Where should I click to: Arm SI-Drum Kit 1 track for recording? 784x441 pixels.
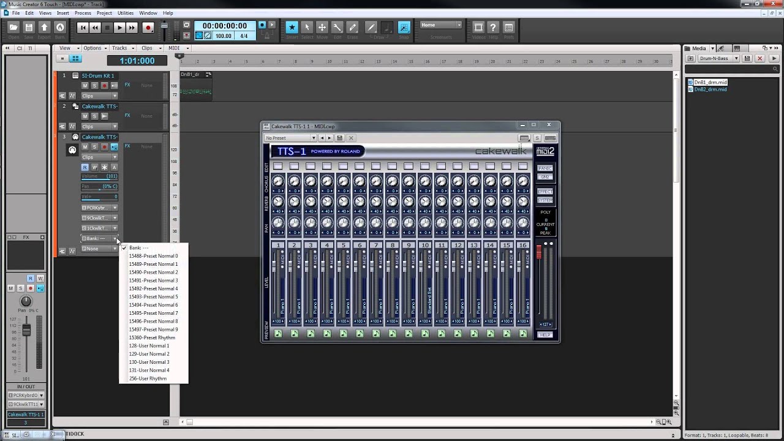104,86
